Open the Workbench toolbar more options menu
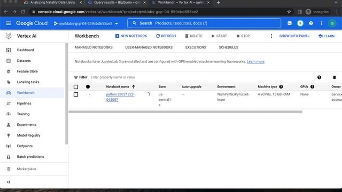The width and height of the screenshot is (342, 192). 271,36
